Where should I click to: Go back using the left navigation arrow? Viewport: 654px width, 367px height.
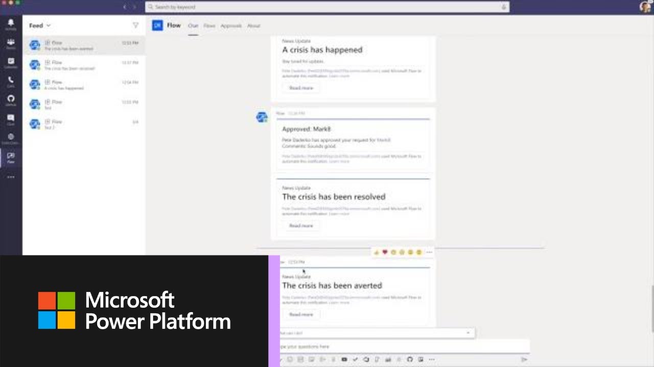pos(125,7)
